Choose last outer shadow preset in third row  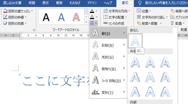pyautogui.click(x=165, y=92)
